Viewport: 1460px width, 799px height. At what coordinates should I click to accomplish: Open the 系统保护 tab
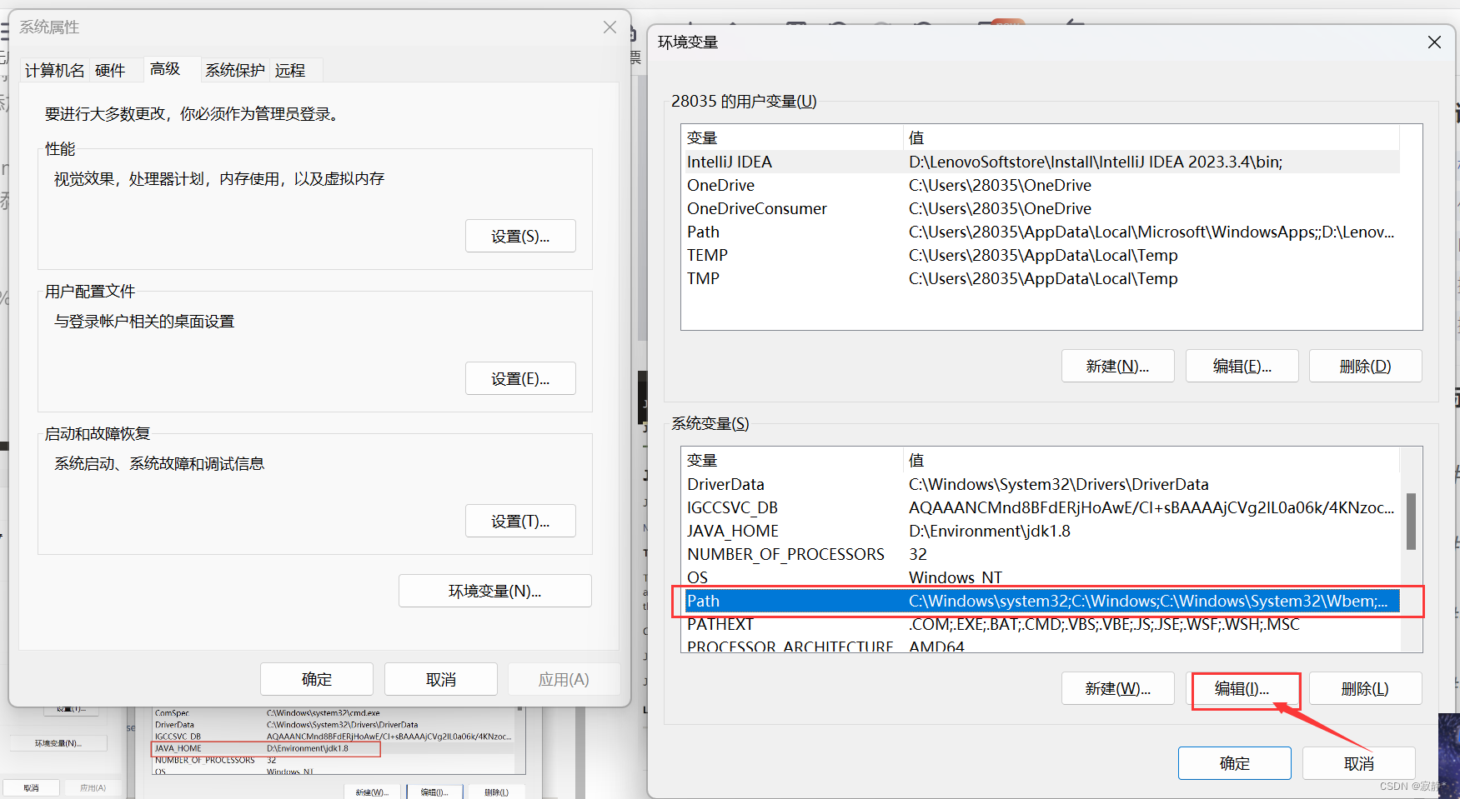click(x=235, y=70)
